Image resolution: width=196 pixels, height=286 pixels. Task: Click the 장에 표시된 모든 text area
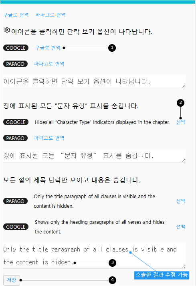pyautogui.click(x=94, y=156)
